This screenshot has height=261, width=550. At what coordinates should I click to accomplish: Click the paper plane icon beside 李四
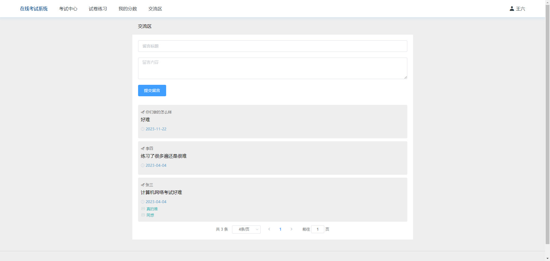143,148
